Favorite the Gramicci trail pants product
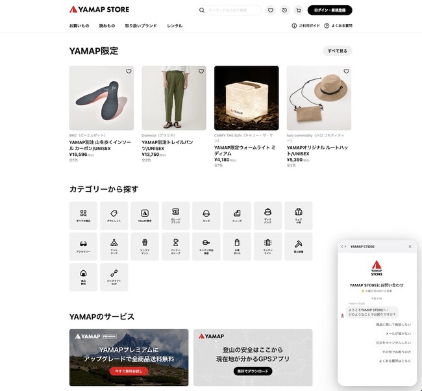422x391 pixels. point(201,71)
